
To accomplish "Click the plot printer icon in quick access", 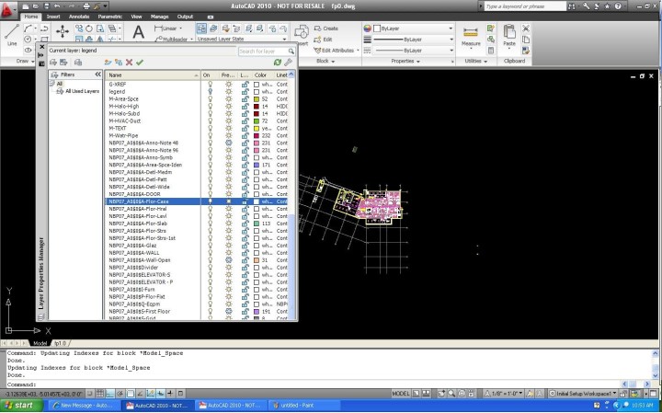I will (x=86, y=6).
